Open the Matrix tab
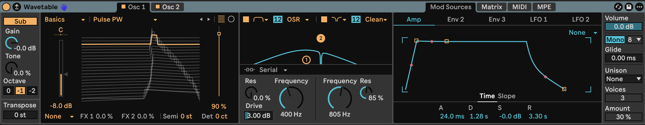Viewport: 645px width, 125px height. tap(492, 7)
